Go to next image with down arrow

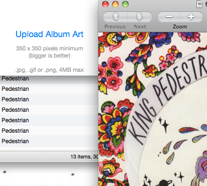[140, 17]
